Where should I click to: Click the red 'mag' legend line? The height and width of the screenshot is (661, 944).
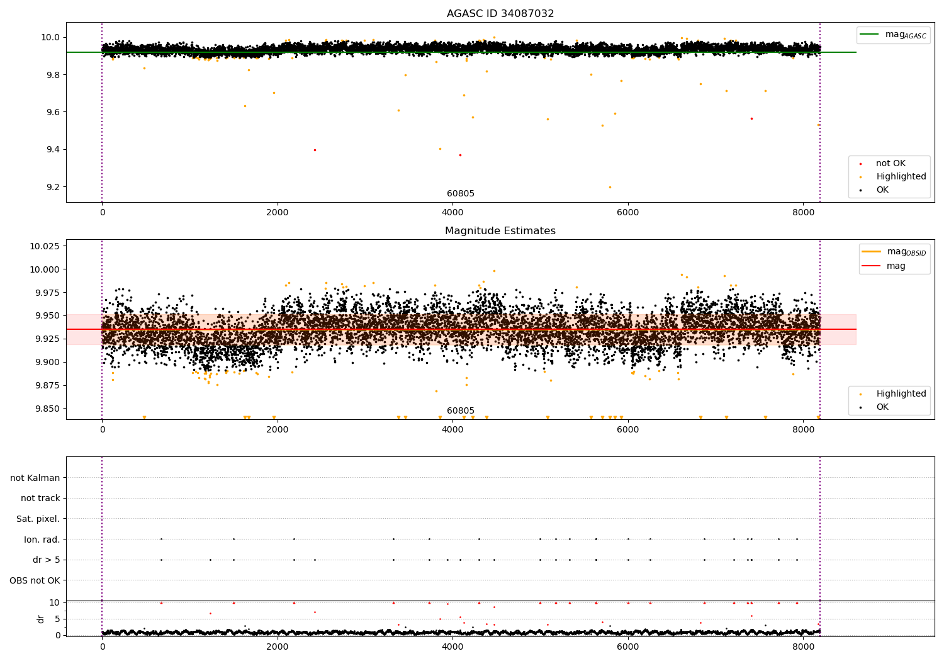click(x=872, y=266)
